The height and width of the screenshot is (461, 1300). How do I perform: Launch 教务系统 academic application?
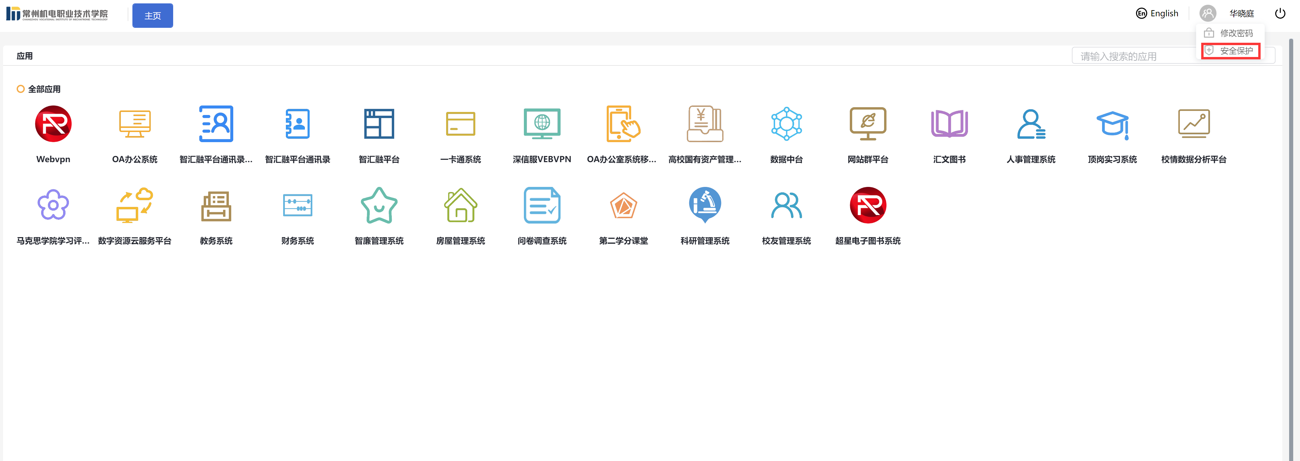tap(216, 206)
